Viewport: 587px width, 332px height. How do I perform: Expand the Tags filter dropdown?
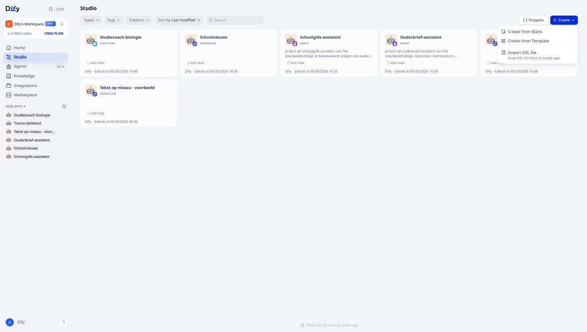click(x=114, y=20)
